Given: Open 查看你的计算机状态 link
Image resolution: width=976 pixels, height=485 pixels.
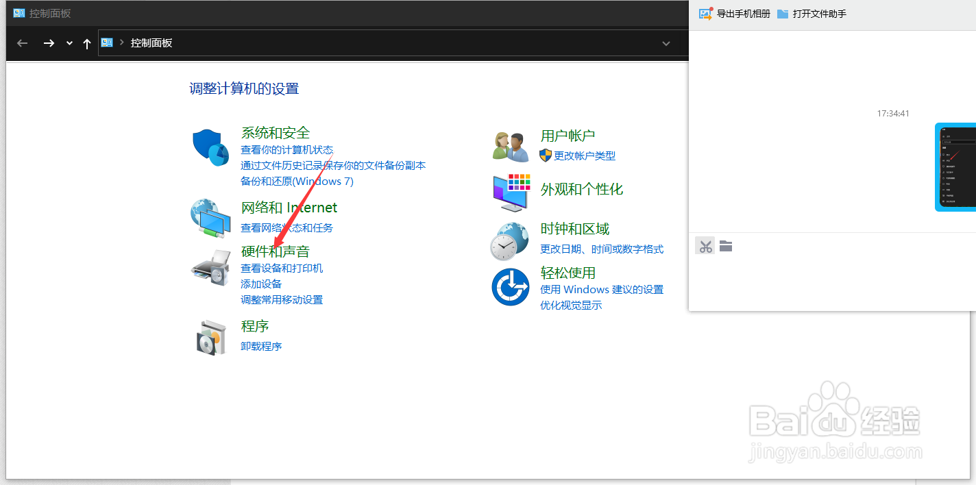Looking at the screenshot, I should [x=287, y=149].
